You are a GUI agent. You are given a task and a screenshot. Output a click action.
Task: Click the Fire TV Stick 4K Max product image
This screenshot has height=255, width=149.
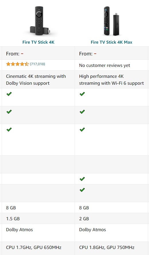(111, 21)
